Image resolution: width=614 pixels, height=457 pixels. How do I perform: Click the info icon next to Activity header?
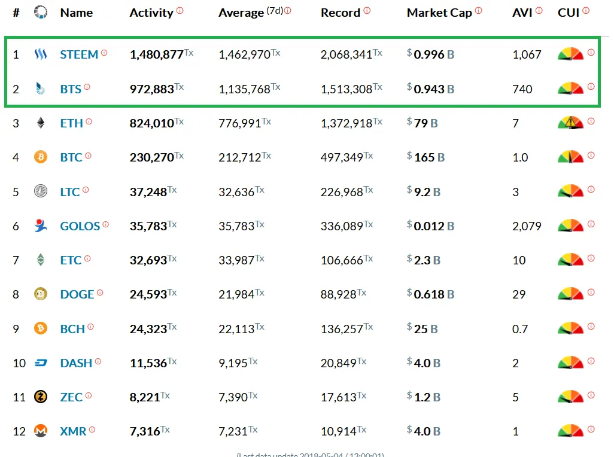[180, 10]
